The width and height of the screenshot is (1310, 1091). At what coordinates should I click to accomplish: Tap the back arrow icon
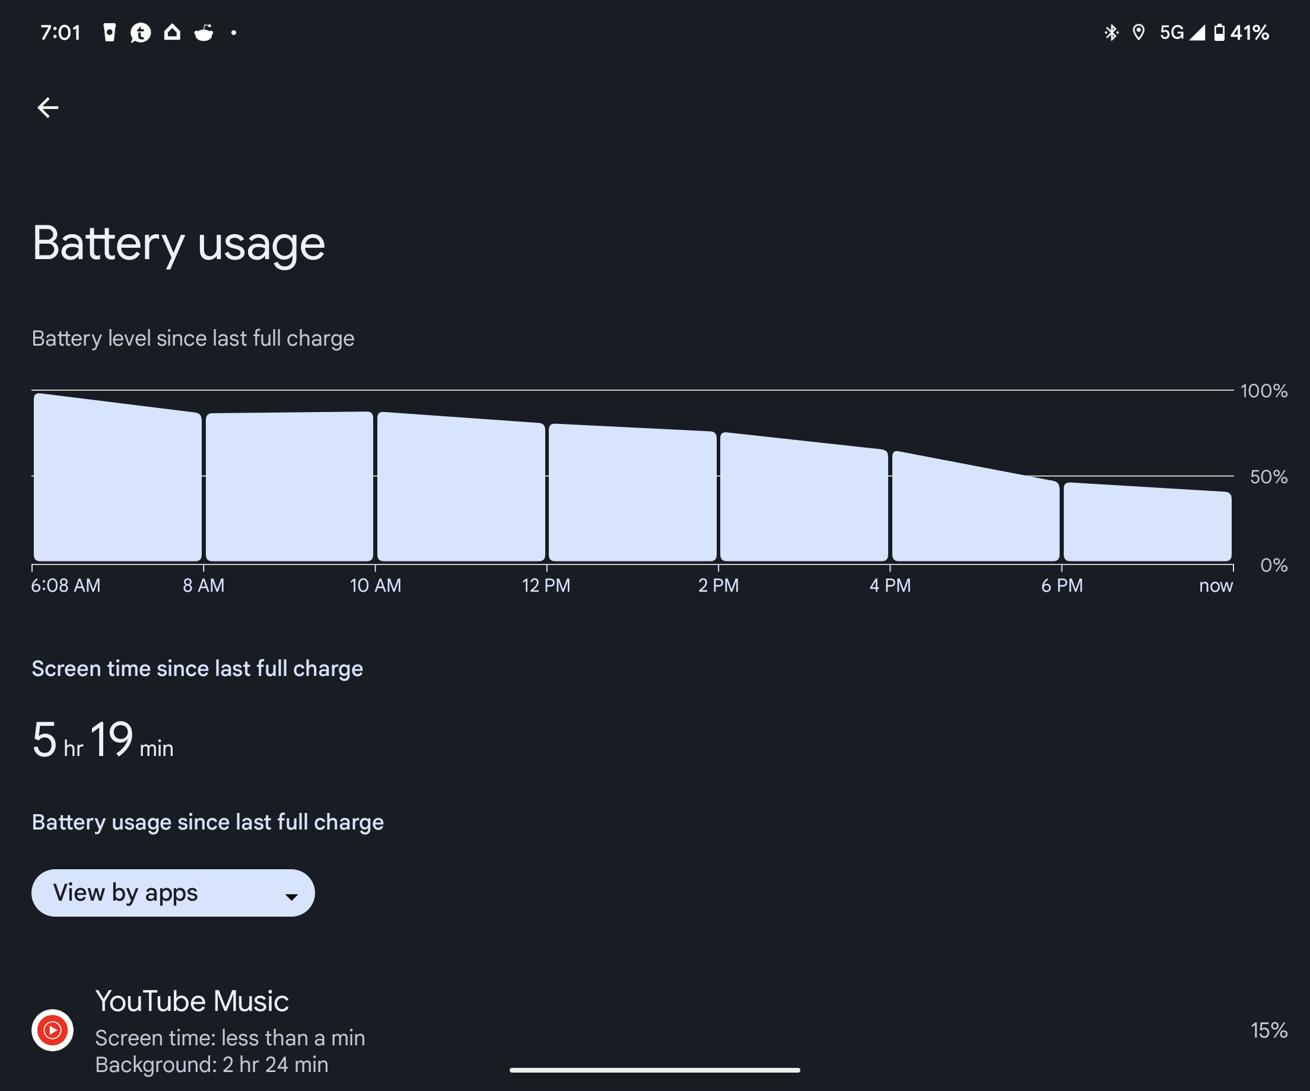(47, 108)
